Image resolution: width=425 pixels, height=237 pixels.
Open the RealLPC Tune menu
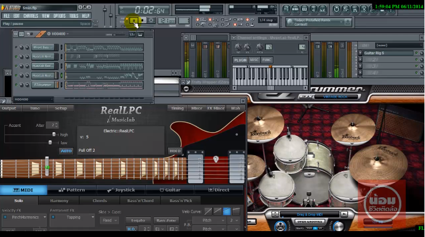35,108
